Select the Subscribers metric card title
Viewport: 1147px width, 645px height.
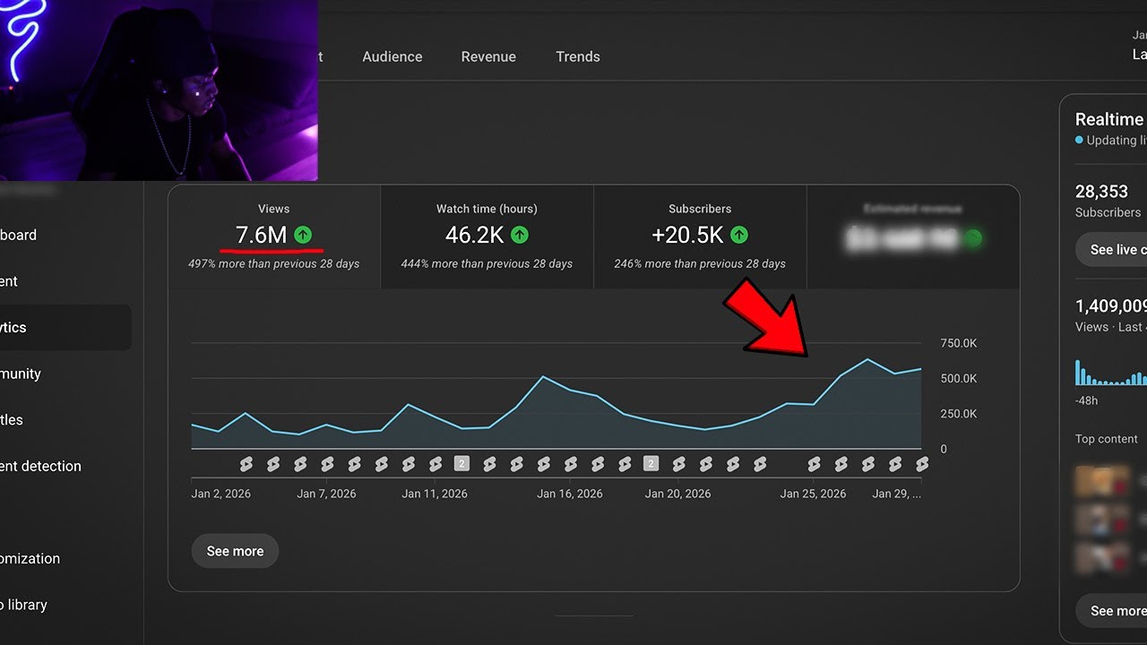pyautogui.click(x=700, y=209)
